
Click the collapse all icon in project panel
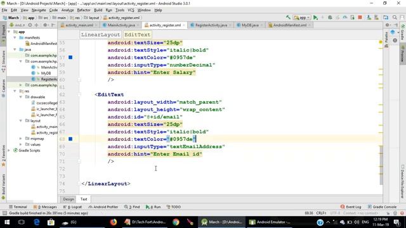pyautogui.click(x=36, y=25)
